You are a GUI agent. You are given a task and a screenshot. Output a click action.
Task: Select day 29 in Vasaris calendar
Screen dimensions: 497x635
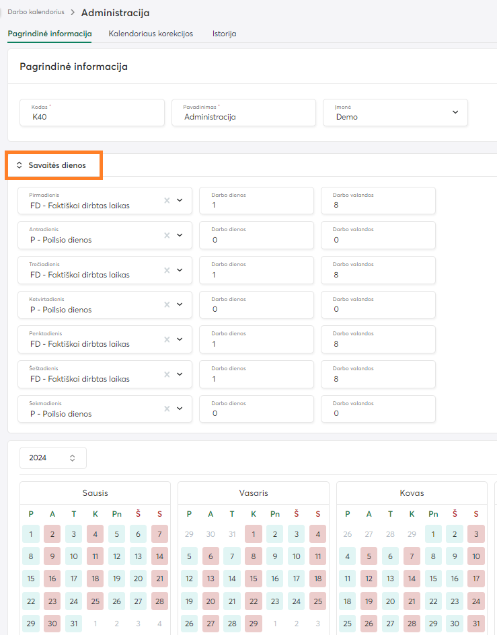click(x=254, y=622)
